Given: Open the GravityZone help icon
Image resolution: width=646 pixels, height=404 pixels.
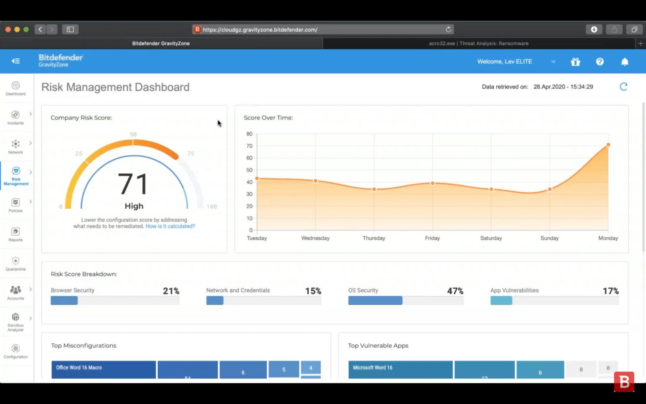Looking at the screenshot, I should [600, 61].
